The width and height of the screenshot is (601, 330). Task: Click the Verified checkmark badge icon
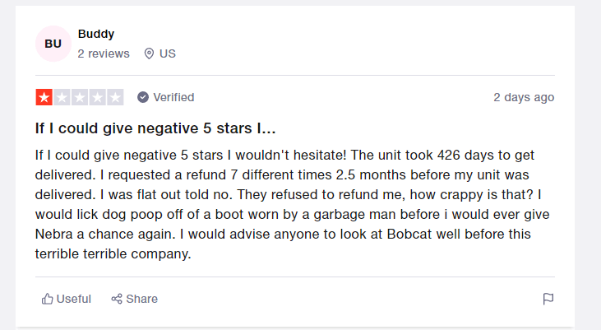[143, 97]
